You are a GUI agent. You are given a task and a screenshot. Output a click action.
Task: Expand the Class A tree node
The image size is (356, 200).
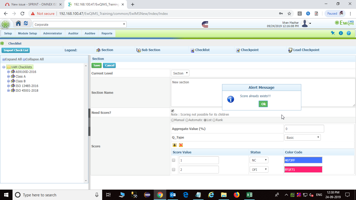click(8, 77)
